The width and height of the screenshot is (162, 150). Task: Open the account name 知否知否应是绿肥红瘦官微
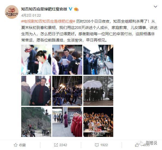point(44,9)
